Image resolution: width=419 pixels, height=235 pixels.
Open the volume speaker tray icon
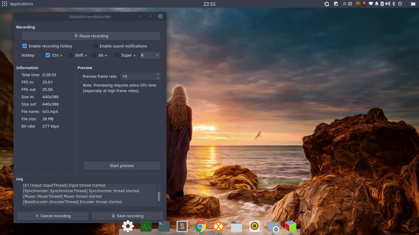point(388,4)
